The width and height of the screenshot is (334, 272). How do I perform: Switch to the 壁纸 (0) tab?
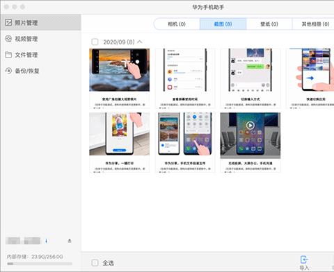click(x=269, y=24)
